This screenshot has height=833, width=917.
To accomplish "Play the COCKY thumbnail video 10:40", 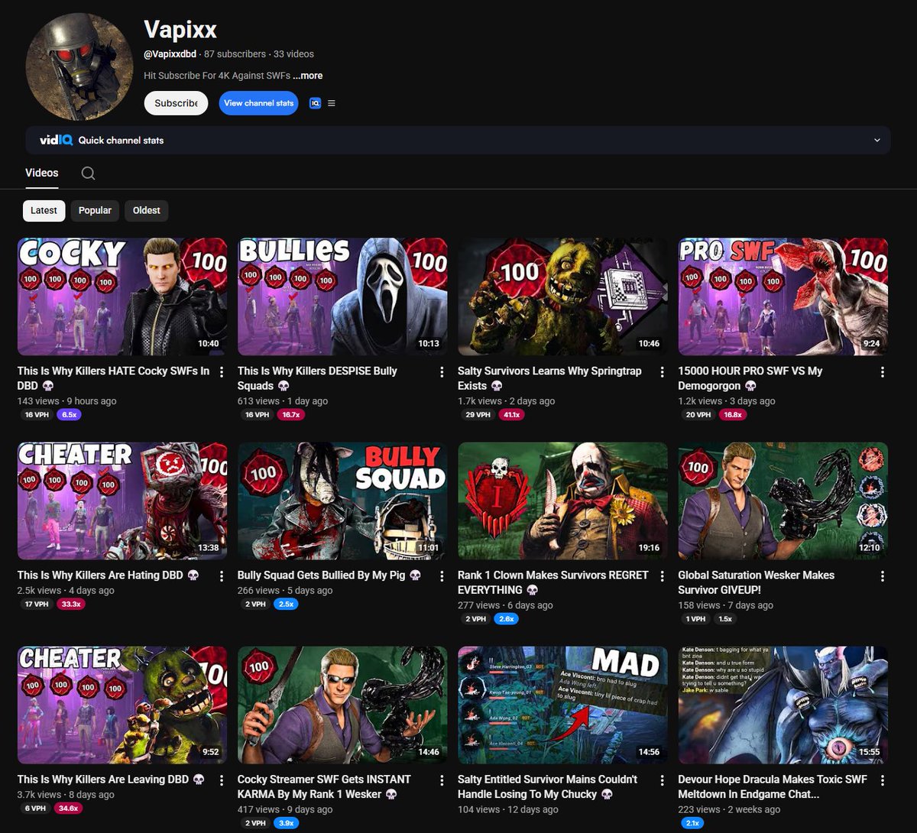I will (x=122, y=297).
